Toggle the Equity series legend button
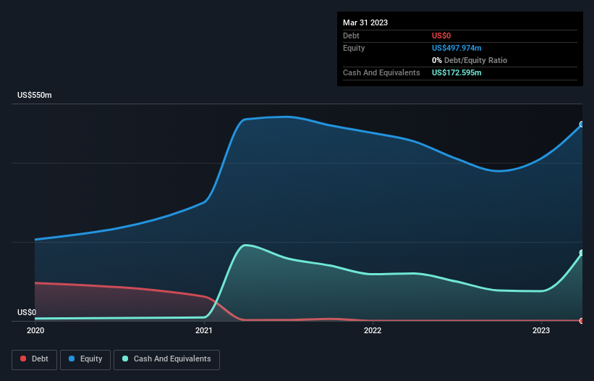This screenshot has width=594, height=381. coord(85,359)
